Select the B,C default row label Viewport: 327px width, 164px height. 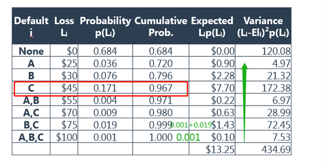[x=31, y=125]
